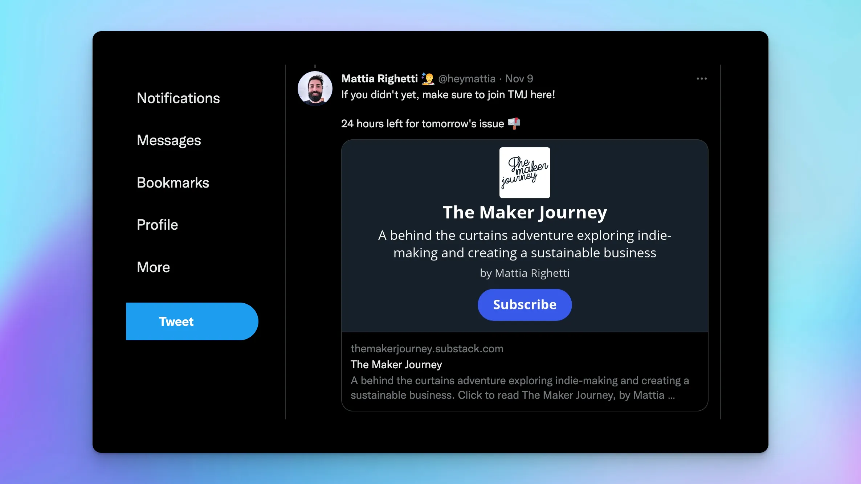The width and height of the screenshot is (861, 484).
Task: Expand the More sidebar menu
Action: click(x=153, y=267)
